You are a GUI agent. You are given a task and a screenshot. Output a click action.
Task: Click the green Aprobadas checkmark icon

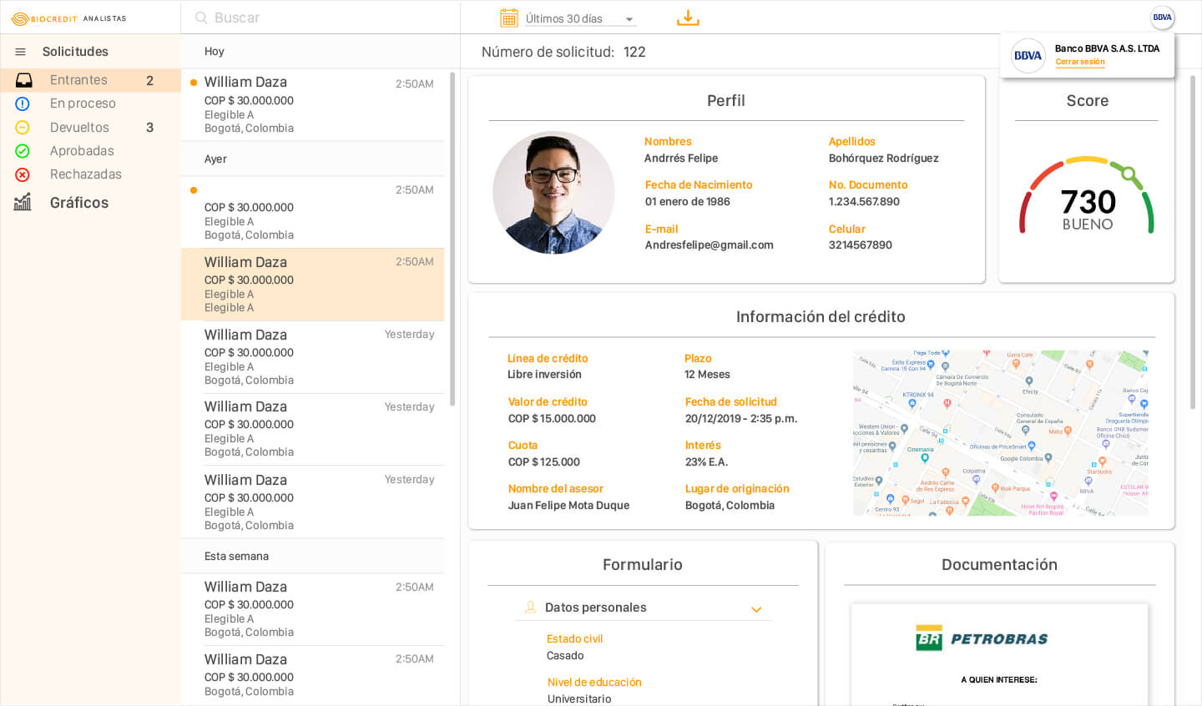click(23, 151)
